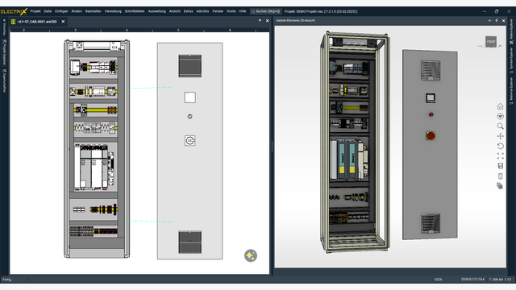Click the cabinet door icon in 3D toolbar

tap(500, 176)
